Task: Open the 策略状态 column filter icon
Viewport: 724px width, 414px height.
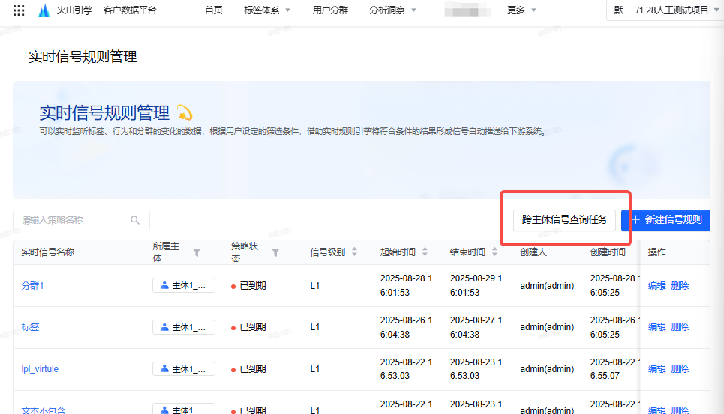Action: (275, 252)
